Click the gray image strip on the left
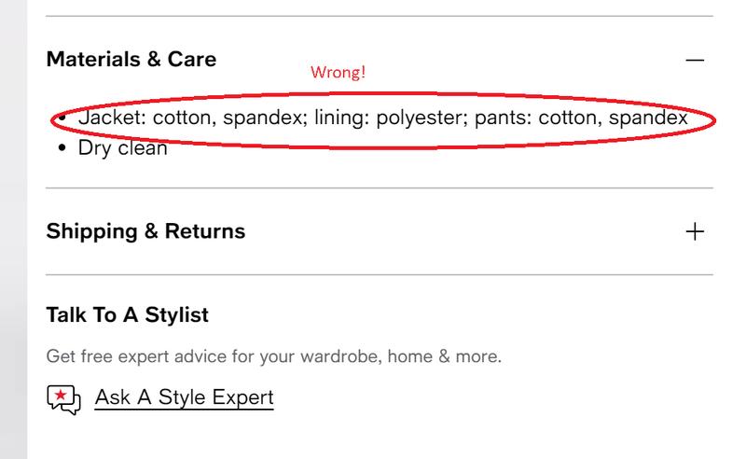 [x=13, y=280]
